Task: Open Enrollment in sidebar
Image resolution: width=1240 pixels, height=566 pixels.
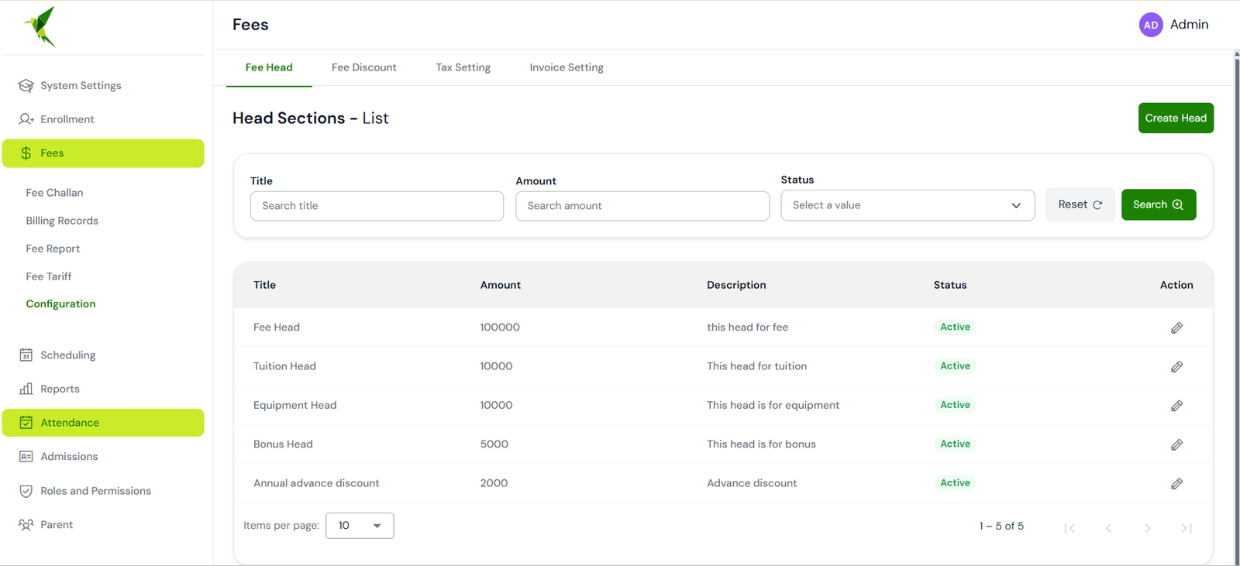Action: 103,119
